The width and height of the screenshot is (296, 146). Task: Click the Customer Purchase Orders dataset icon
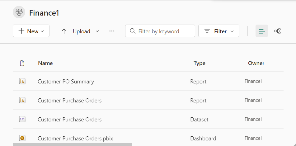22,119
